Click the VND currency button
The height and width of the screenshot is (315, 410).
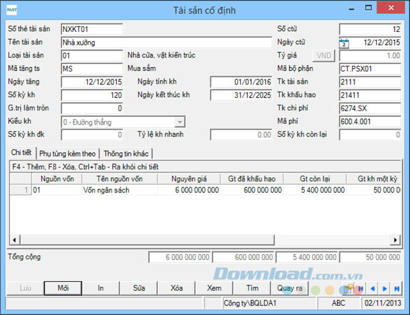[324, 56]
